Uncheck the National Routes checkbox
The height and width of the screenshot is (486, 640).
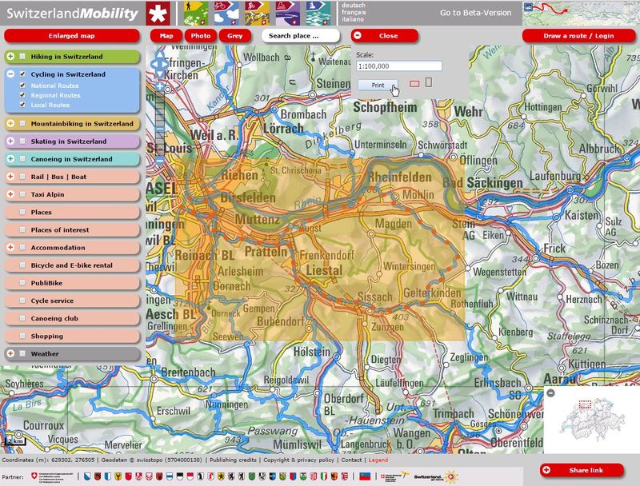[x=23, y=85]
